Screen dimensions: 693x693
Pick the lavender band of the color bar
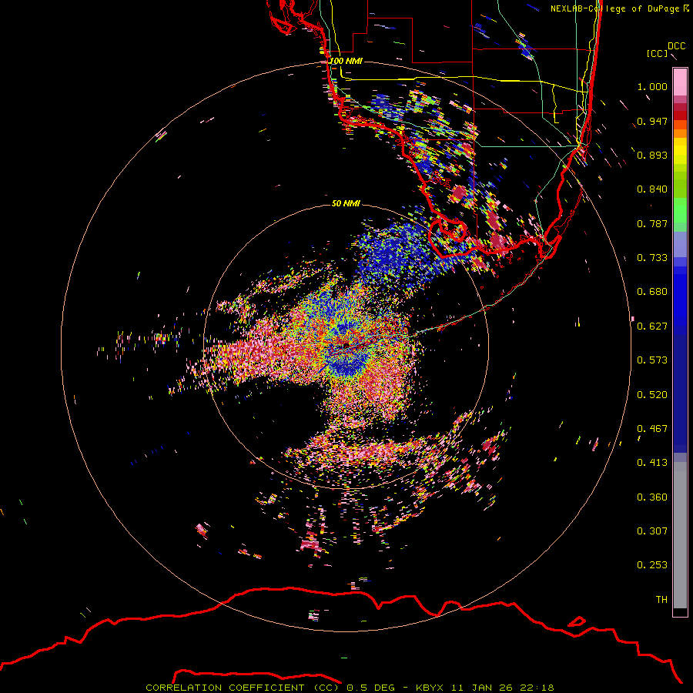[680, 244]
